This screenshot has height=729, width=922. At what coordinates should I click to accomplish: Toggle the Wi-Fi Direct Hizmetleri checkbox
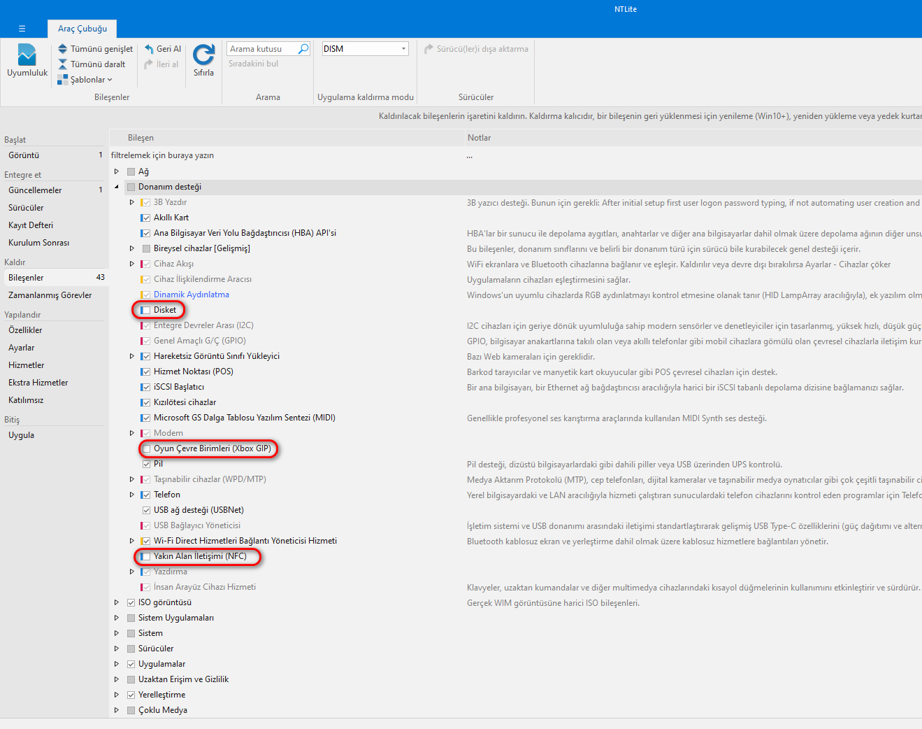[x=146, y=541]
